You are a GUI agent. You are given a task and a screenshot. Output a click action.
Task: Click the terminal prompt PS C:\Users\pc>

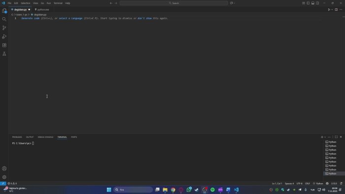pos(22,143)
